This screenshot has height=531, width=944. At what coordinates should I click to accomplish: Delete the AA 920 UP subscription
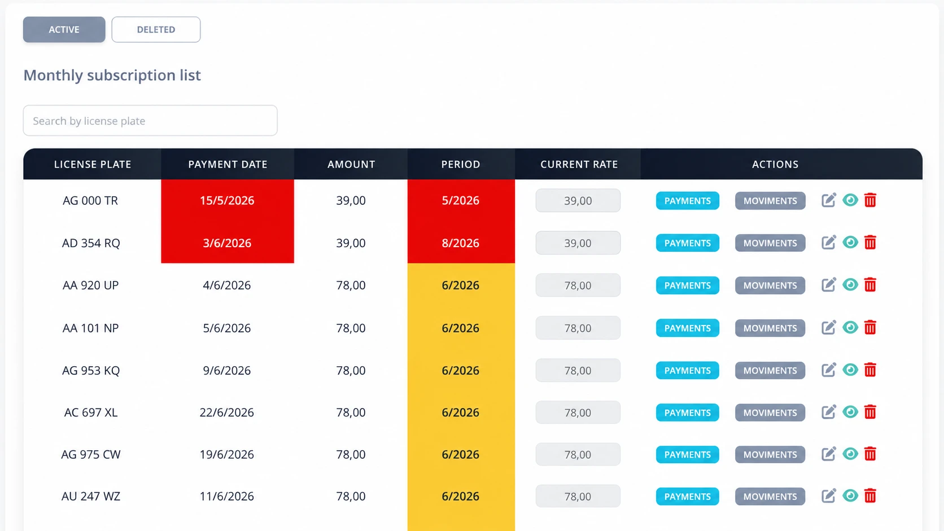pos(870,285)
